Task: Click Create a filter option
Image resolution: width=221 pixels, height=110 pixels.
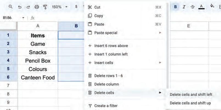Action: (x=106, y=106)
